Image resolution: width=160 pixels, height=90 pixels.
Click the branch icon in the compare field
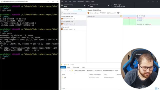point(62,13)
